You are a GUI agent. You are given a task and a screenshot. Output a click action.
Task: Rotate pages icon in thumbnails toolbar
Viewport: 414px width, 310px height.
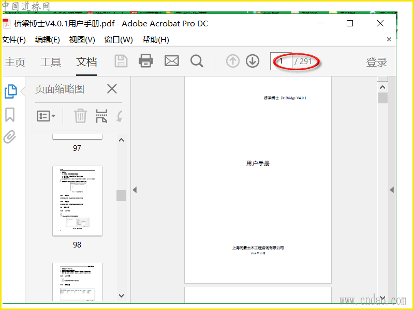click(120, 116)
